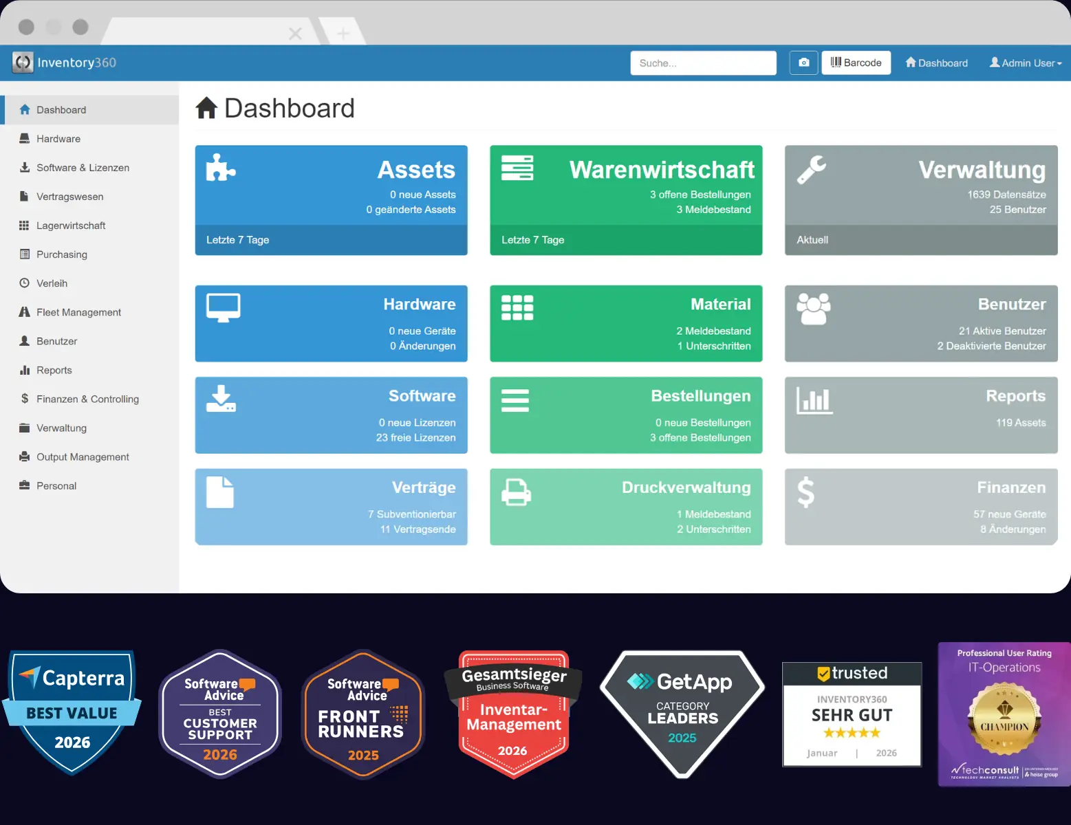1071x825 pixels.
Task: Click the camera icon button in header
Action: coord(803,63)
